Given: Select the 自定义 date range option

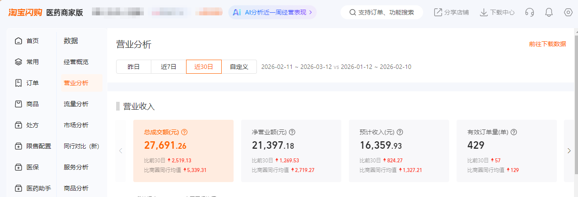Looking at the screenshot, I should tap(239, 67).
